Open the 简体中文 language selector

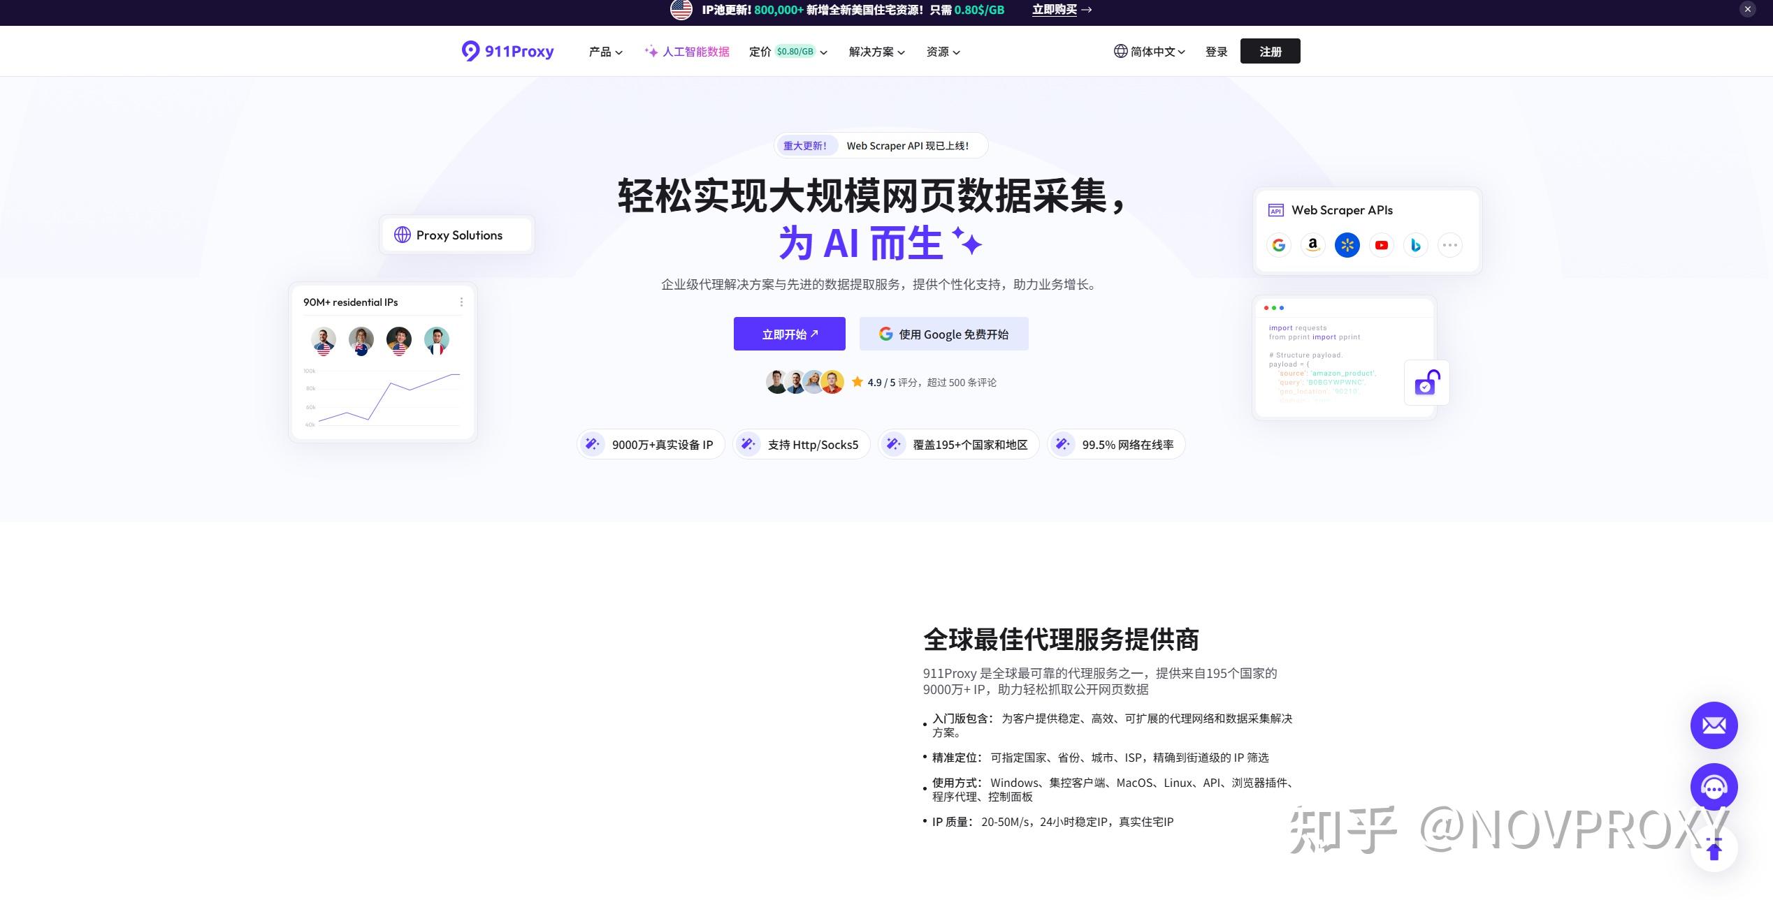[1148, 51]
